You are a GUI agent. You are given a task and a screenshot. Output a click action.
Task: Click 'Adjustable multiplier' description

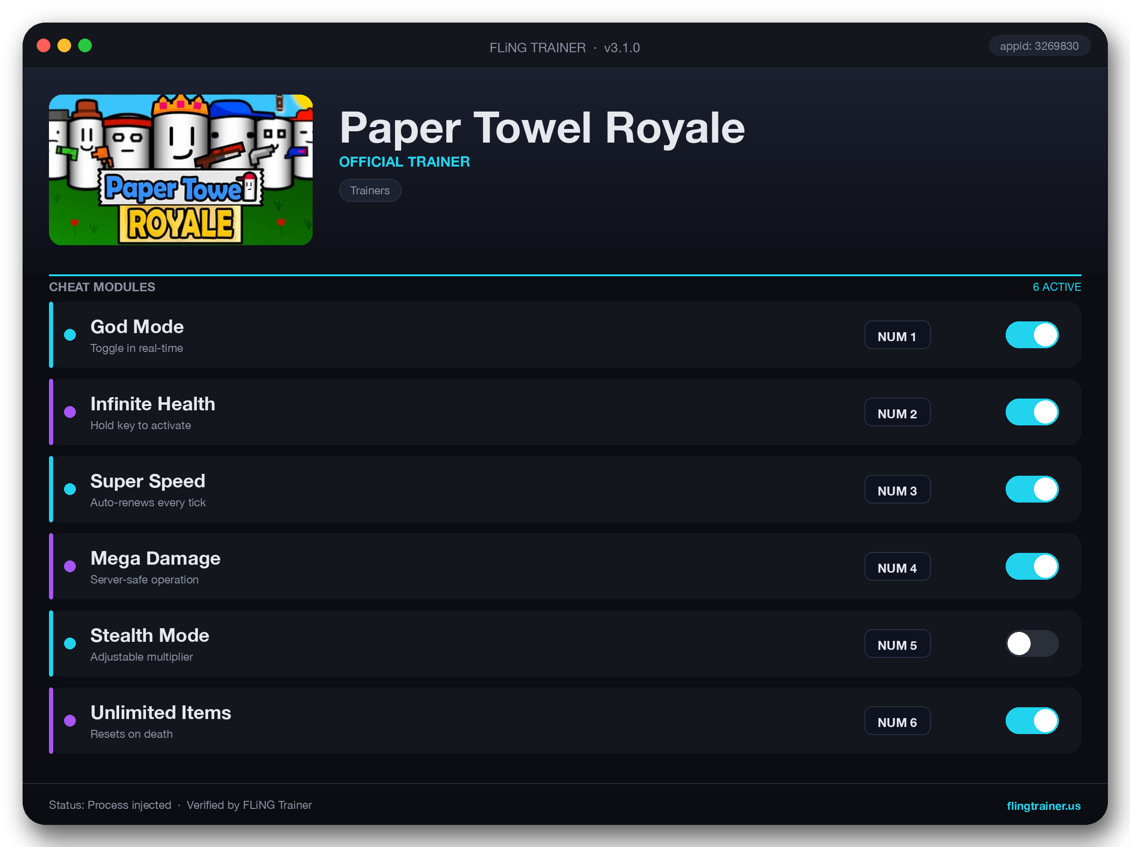pos(142,656)
